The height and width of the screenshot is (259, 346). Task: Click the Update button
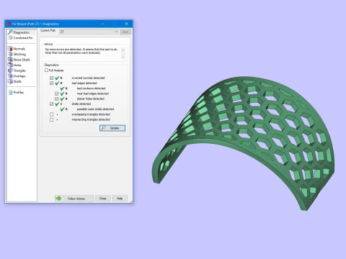tap(112, 128)
